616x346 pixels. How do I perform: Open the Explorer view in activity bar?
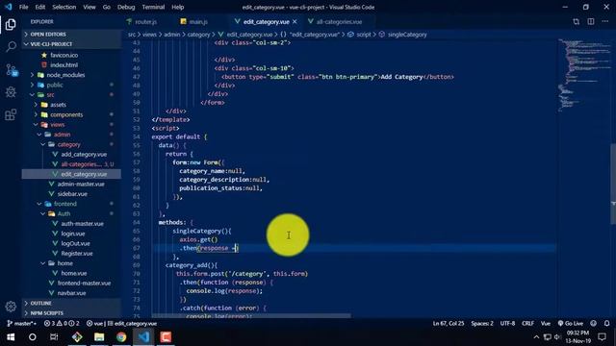click(x=11, y=24)
